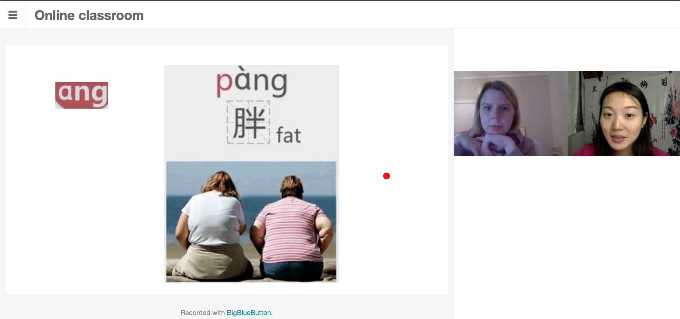
Task: Click the red 'ang' label
Action: 81,95
